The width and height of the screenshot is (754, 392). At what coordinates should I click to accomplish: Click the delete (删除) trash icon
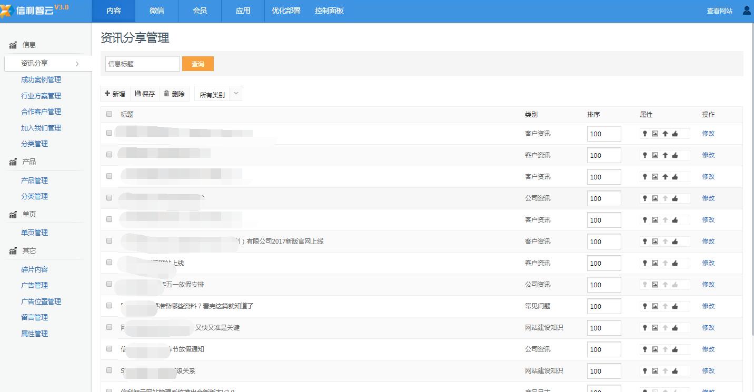(166, 93)
